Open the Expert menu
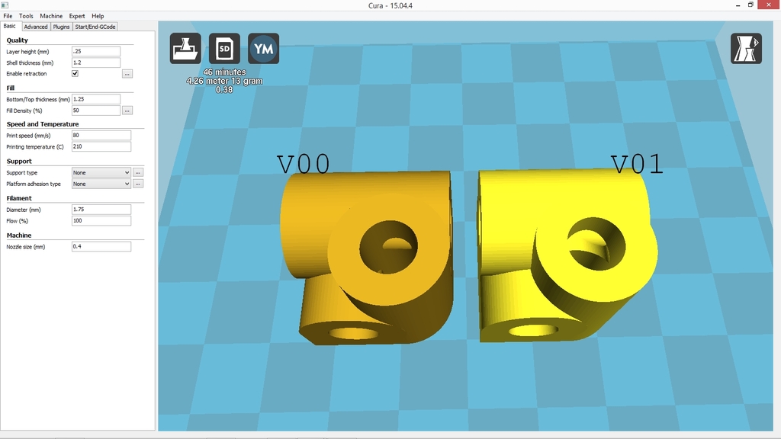Viewport: 781px width, 439px height. [77, 16]
